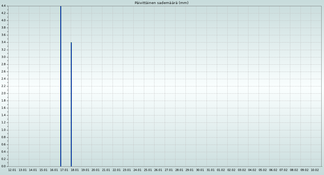324x175 pixels.
Task: Select the 3.4 y-axis value label
Action: point(4,42)
